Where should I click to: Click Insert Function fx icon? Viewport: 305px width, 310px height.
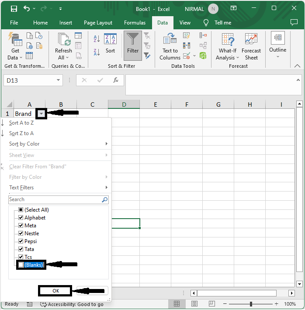tap(116, 80)
